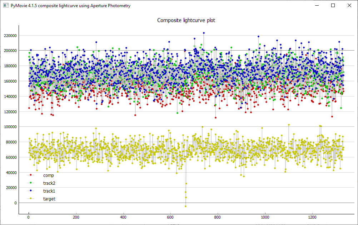Image resolution: width=358 pixels, height=225 pixels.
Task: Maximize the PyMovie lightcurve window
Action: pyautogui.click(x=333, y=6)
